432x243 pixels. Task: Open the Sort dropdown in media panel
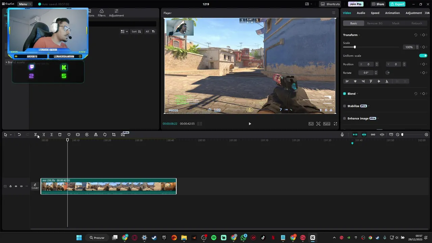(136, 31)
